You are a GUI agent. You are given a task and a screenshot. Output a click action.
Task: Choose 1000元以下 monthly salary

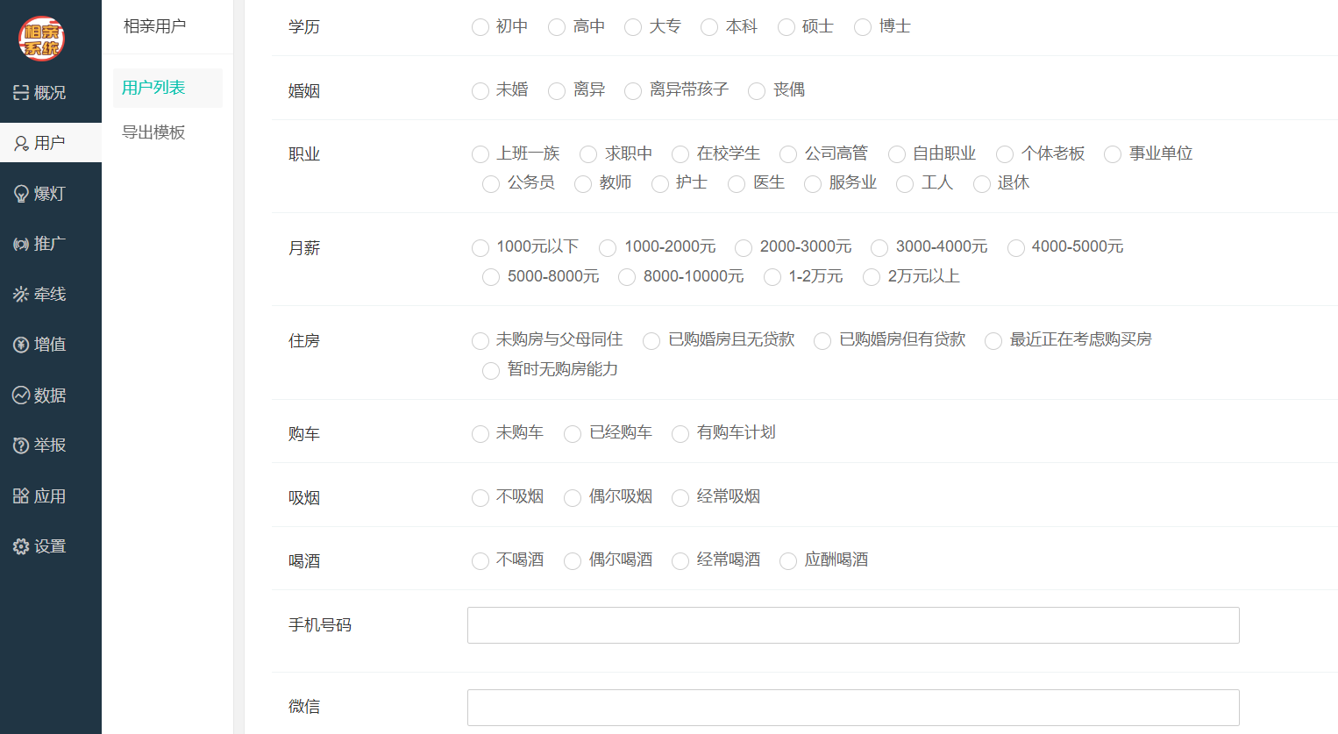pyautogui.click(x=480, y=247)
